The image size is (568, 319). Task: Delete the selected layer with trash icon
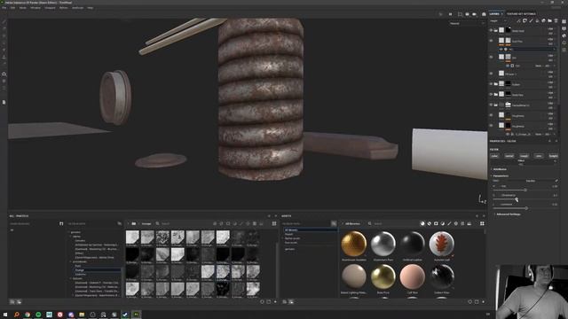(556, 21)
